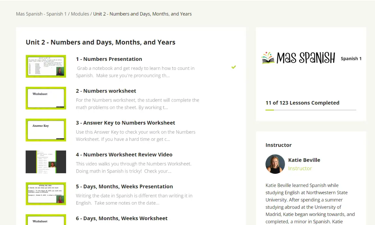Open the Numbers worksheet thumbnail
This screenshot has width=375, height=225.
pos(46,98)
